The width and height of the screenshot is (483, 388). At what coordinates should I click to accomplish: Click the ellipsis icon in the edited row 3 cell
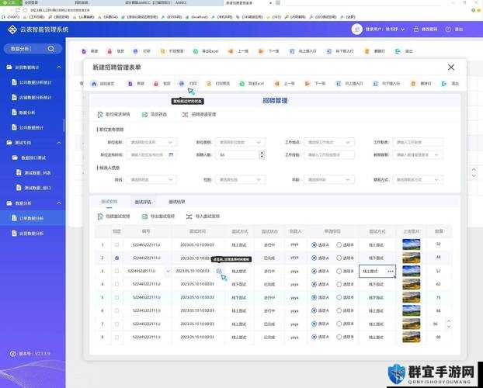coord(391,272)
